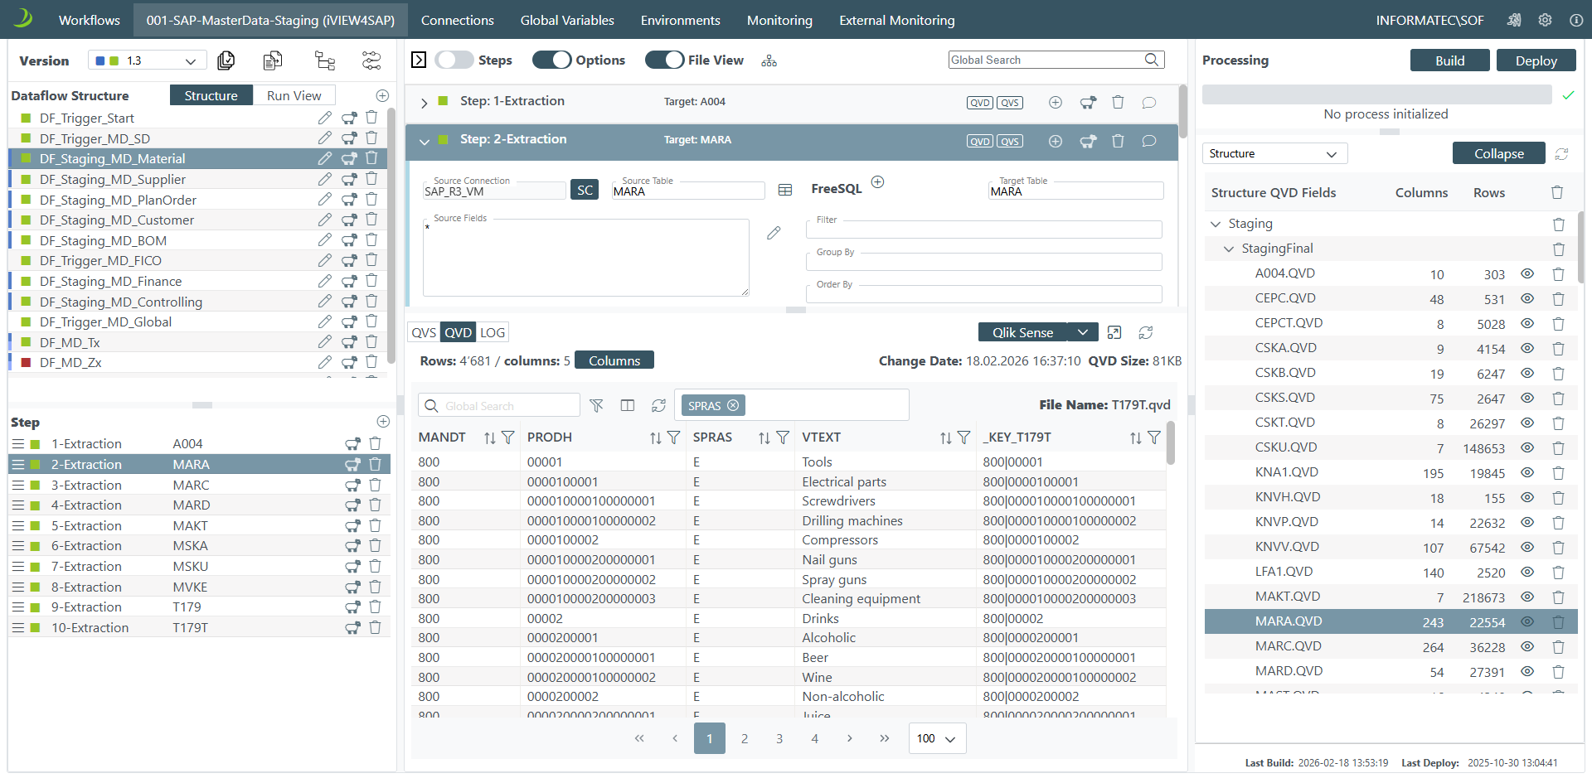Turn off the File View toggle

(664, 60)
